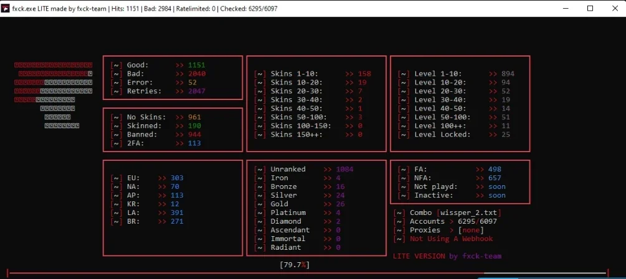Click the 'KR:' region label
Viewport: 626px width, 279px height.
[x=133, y=204]
